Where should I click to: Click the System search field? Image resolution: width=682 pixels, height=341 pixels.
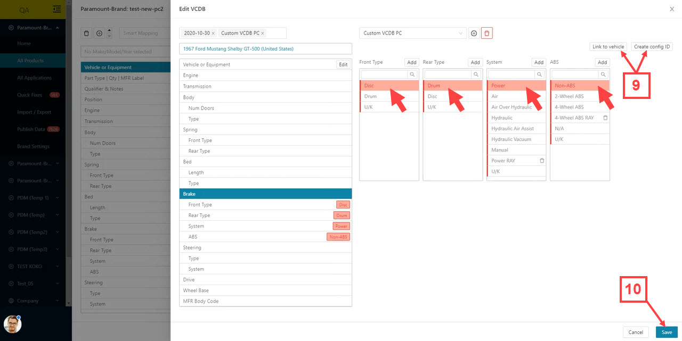click(x=512, y=75)
